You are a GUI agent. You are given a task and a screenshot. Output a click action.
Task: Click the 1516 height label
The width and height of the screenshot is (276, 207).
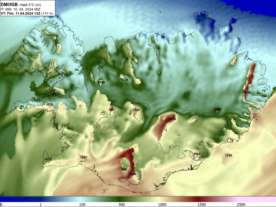click(172, 119)
